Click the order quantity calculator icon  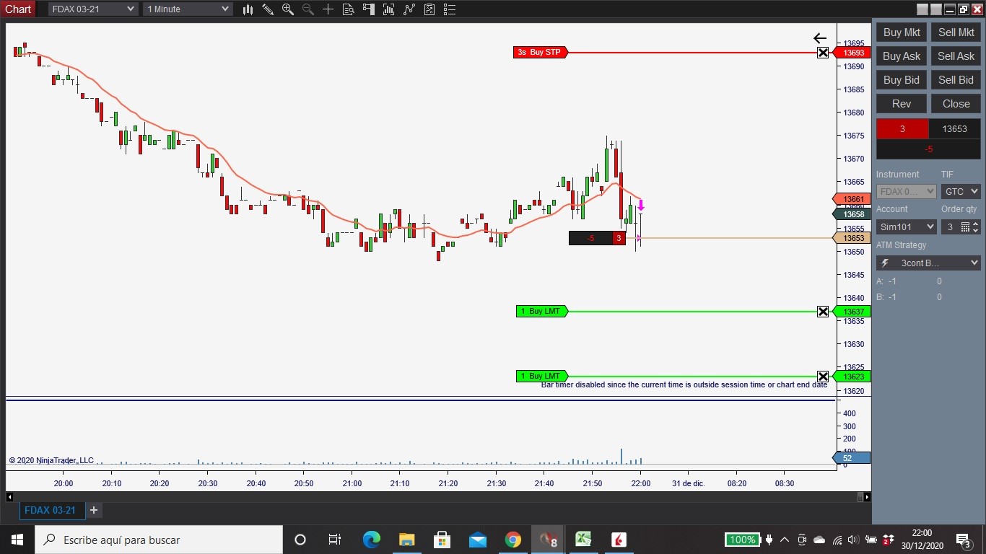coord(965,227)
